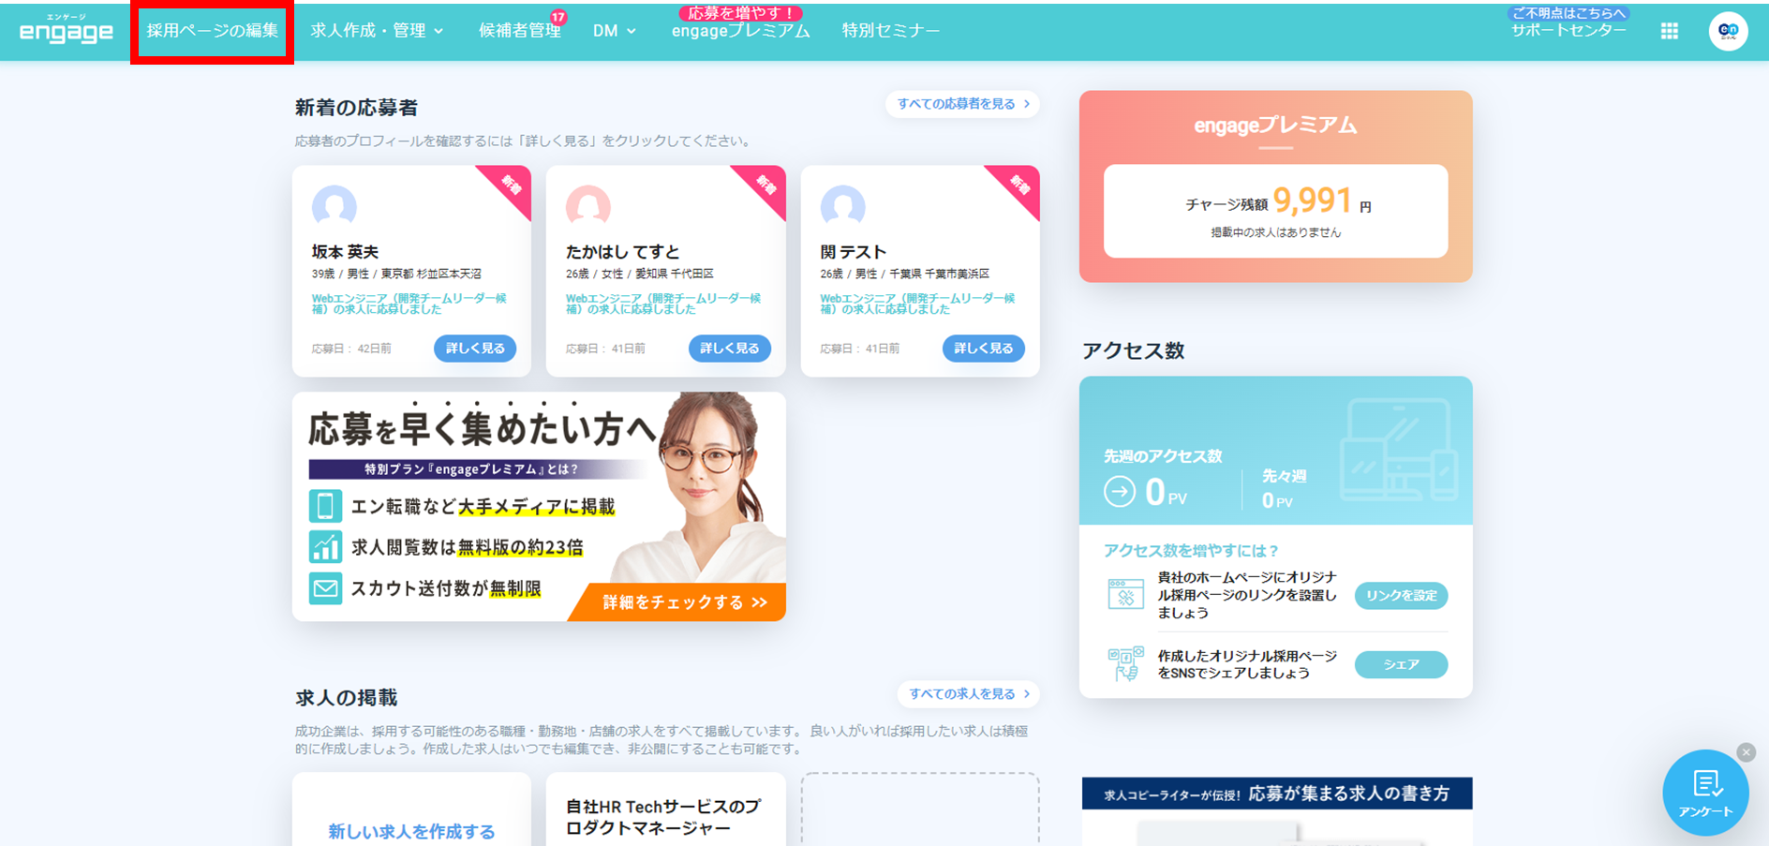1769x846 pixels.
Task: Click the 応募を早く集めたい方へ banner image
Action: (x=539, y=506)
